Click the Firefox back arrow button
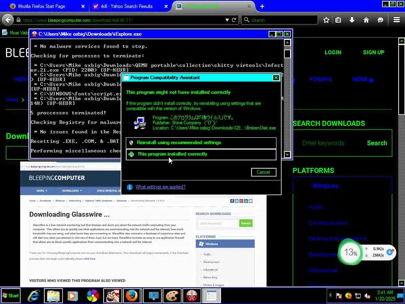Image resolution: width=405 pixels, height=304 pixels. [x=8, y=20]
